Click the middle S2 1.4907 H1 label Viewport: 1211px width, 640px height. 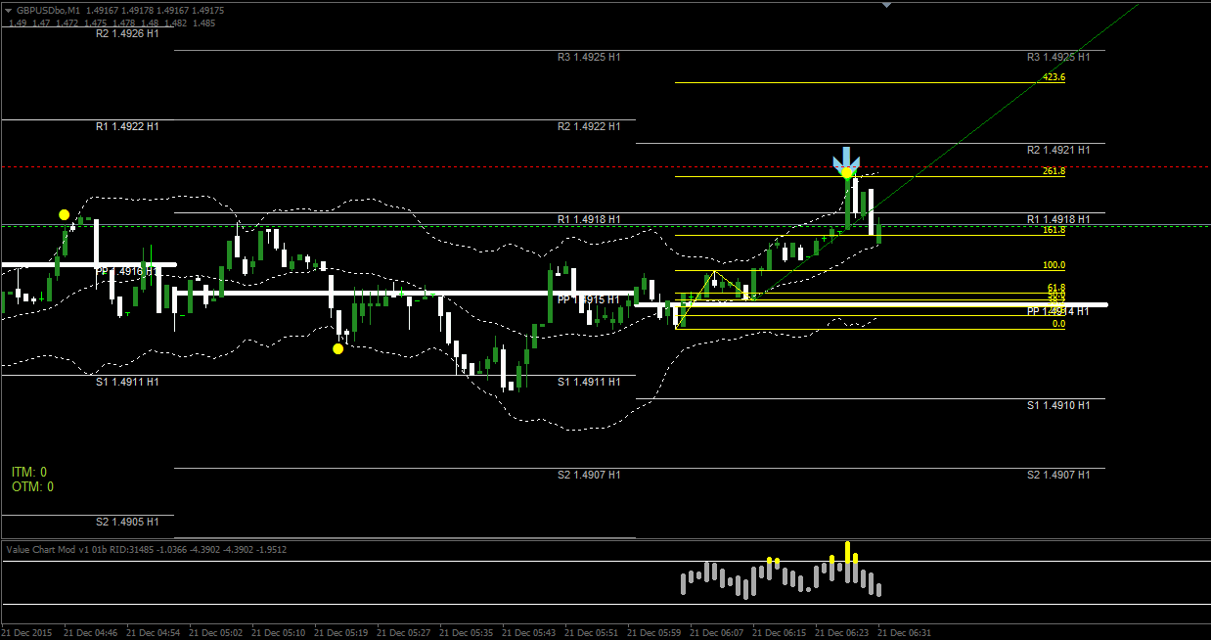pos(589,476)
